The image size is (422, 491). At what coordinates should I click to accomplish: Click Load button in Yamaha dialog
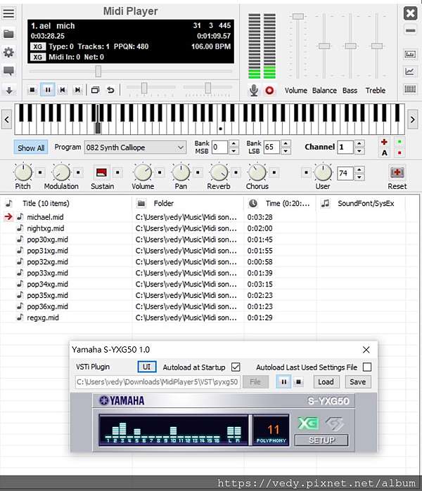click(x=326, y=381)
